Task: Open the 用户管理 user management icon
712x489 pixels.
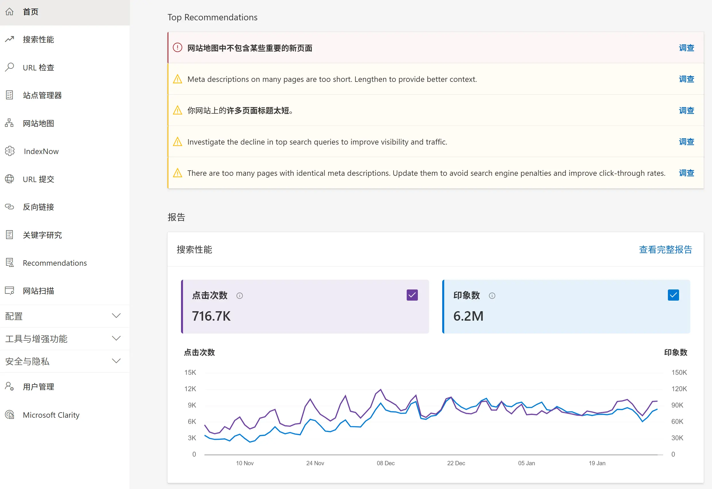Action: pos(9,386)
